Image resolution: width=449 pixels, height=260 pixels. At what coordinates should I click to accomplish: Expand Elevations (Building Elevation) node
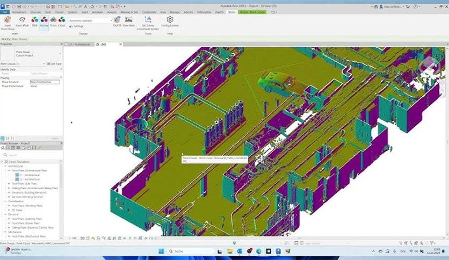[x=9, y=192]
